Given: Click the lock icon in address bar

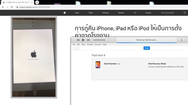Looking at the screenshot, I should (x=17, y=7).
